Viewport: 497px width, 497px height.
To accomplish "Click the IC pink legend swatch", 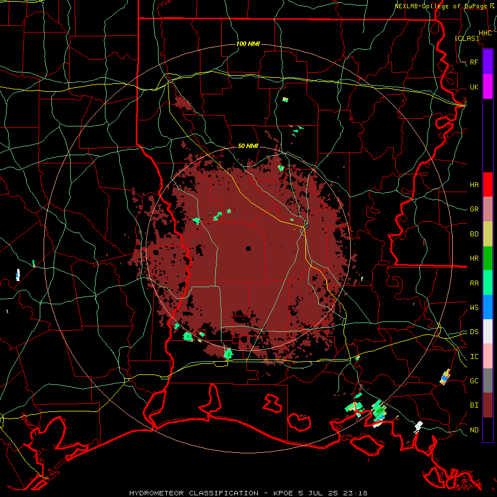I will coord(488,356).
